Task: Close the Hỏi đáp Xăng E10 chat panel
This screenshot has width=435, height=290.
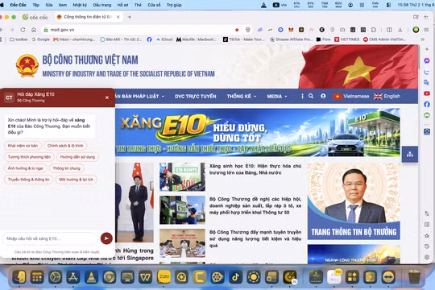Action: [107, 97]
